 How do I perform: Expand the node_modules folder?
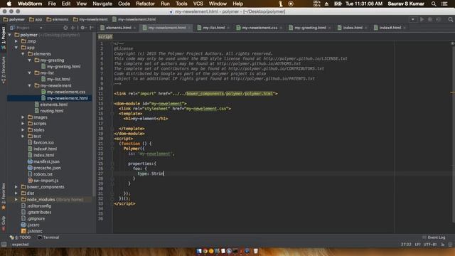click(16, 200)
